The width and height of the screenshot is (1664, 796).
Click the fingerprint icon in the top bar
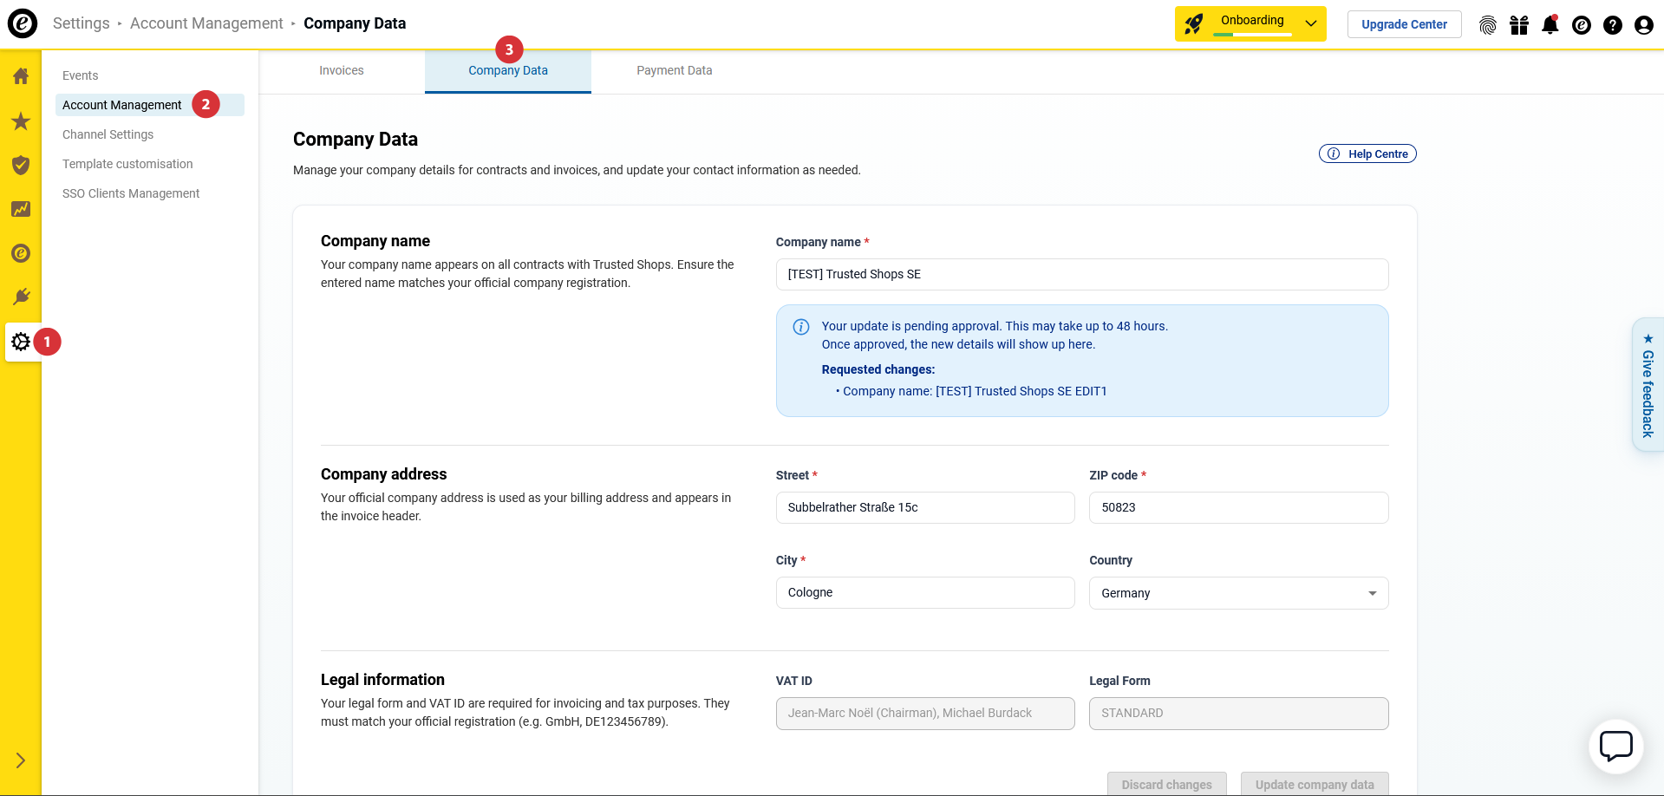pos(1488,25)
